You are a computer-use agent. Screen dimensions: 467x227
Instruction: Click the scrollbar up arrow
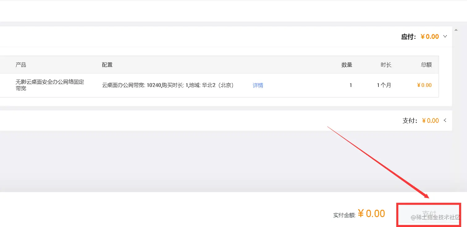[x=456, y=30]
